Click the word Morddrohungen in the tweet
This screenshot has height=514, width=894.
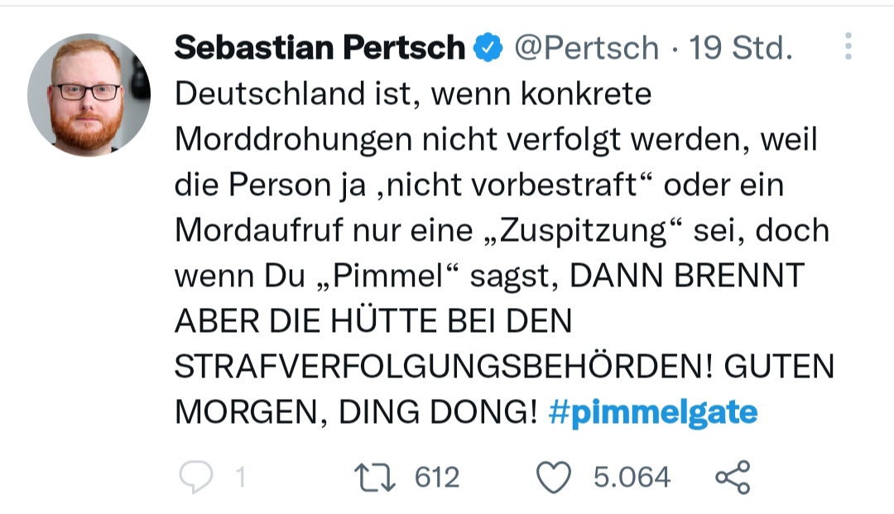(x=293, y=139)
